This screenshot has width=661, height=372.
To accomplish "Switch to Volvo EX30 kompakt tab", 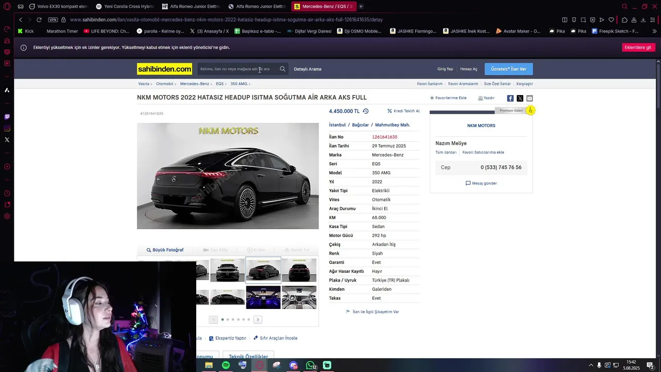I will tap(58, 7).
